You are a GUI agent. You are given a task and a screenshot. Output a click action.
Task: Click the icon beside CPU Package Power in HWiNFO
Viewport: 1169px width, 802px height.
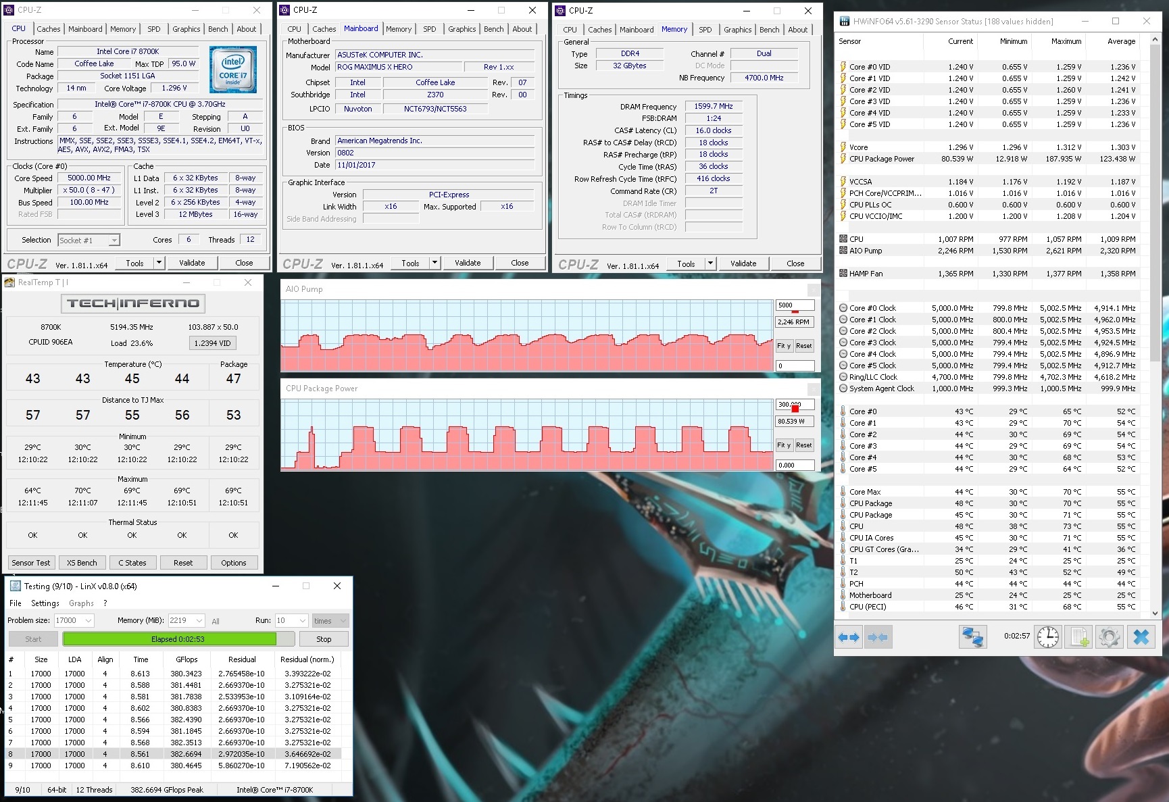(x=843, y=159)
